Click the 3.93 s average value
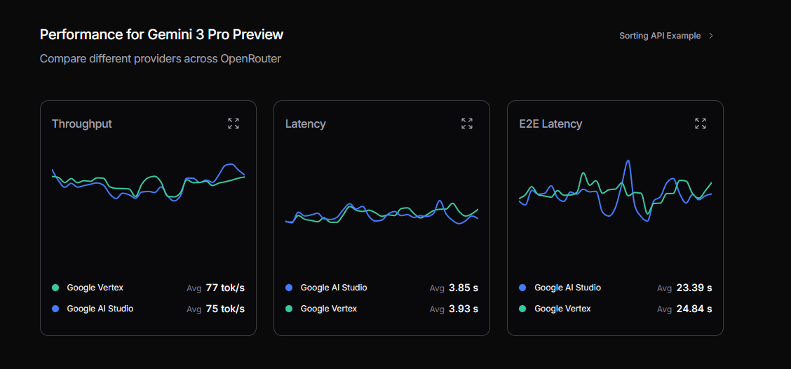This screenshot has height=369, width=791. pyautogui.click(x=463, y=309)
